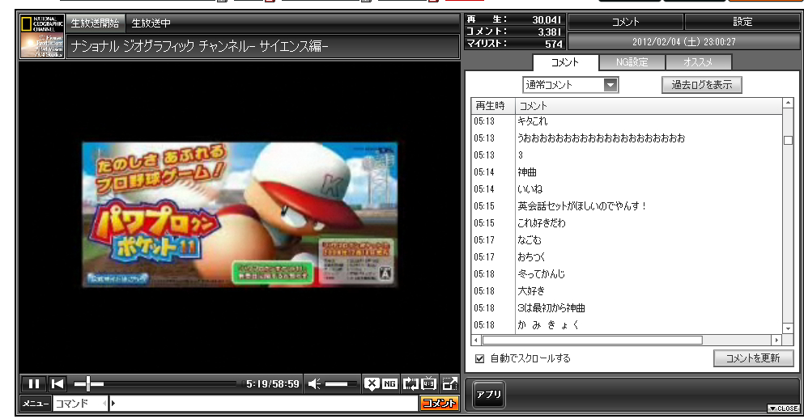The width and height of the screenshot is (804, 419).
Task: Jump back to the video start
Action: click(x=57, y=384)
